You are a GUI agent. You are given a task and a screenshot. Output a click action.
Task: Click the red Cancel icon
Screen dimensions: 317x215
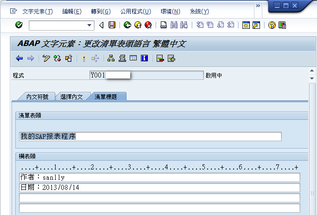[148, 25]
